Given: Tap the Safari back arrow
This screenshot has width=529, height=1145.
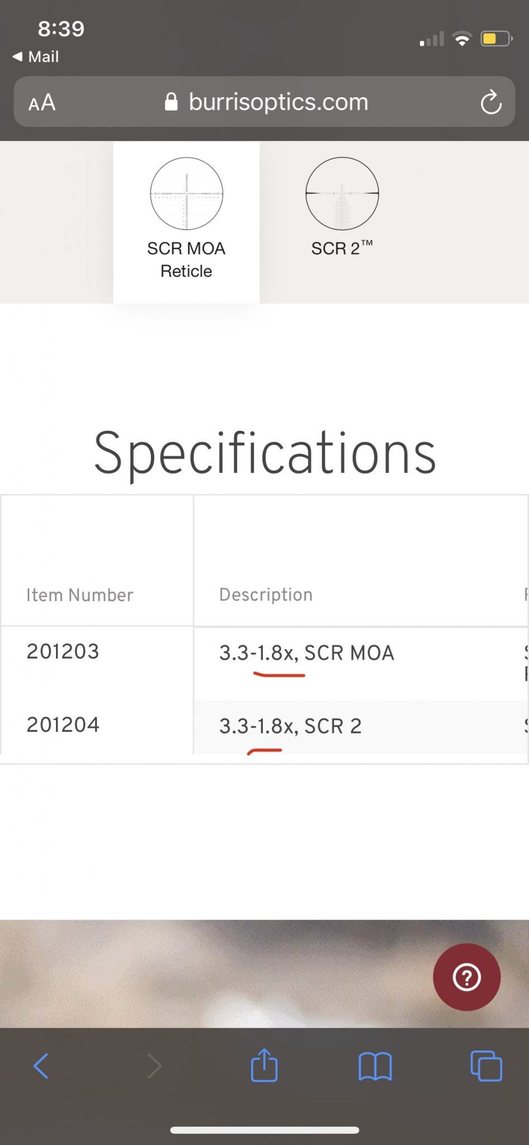Looking at the screenshot, I should click(41, 1066).
